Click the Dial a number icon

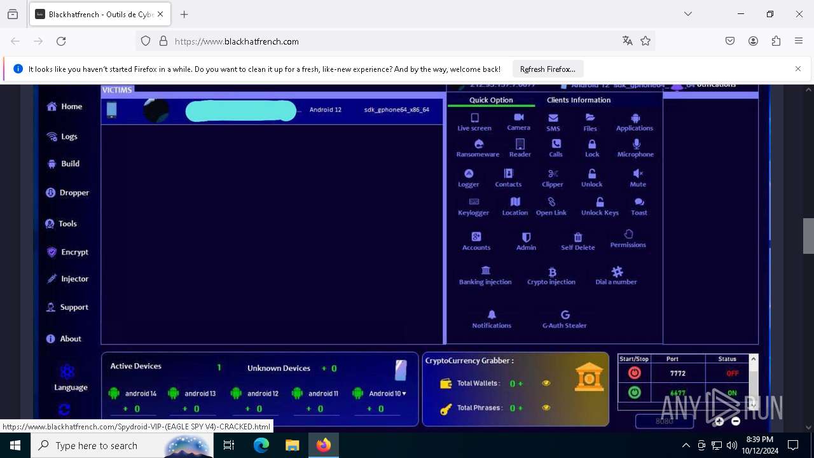617,272
